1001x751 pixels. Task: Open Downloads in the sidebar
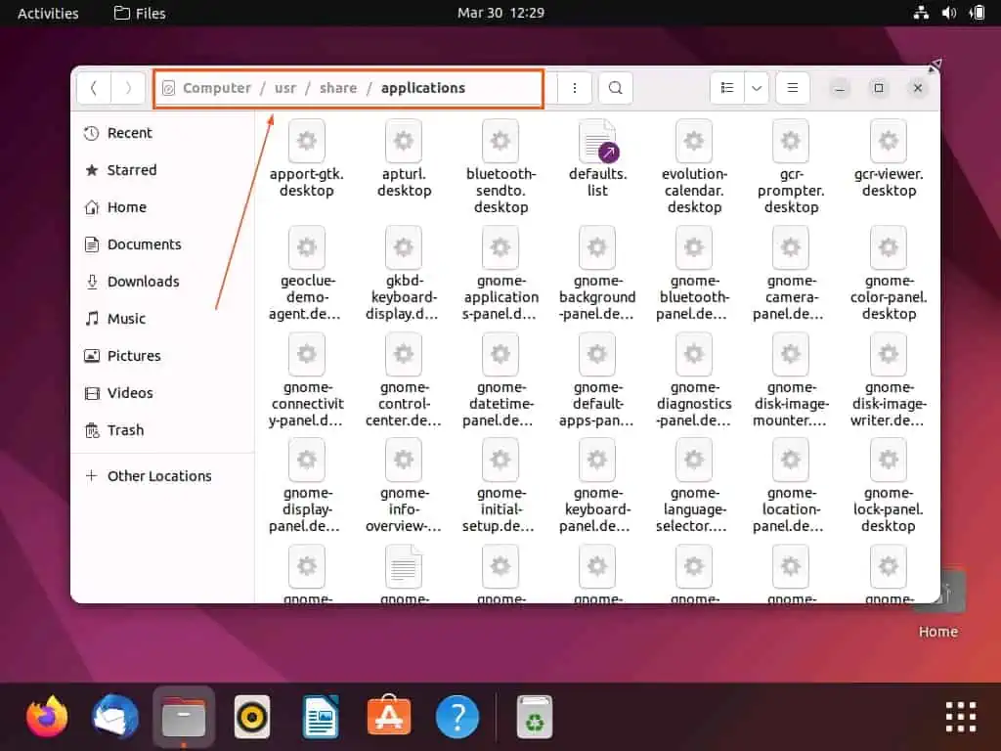[x=163, y=281]
